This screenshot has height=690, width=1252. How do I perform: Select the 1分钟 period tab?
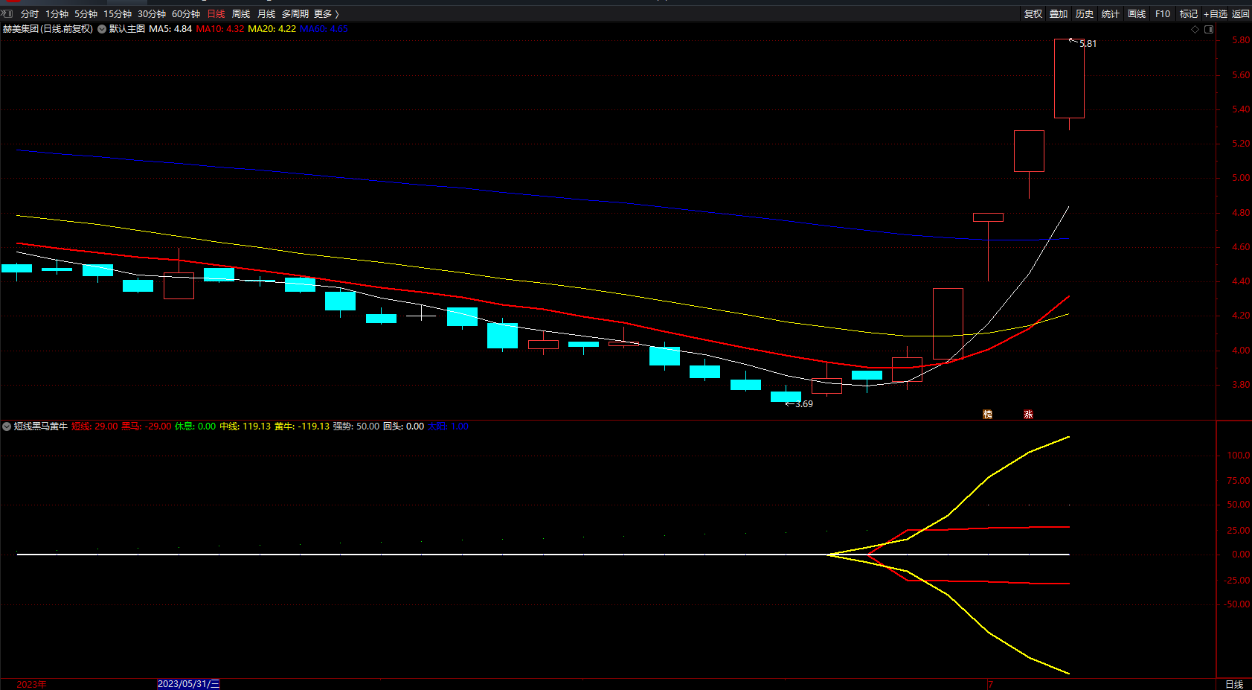coord(57,14)
